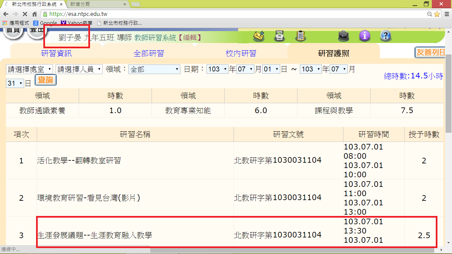Screen dimensions: 452x254
Task: Open the blue question mark help icon
Action: click(x=385, y=36)
